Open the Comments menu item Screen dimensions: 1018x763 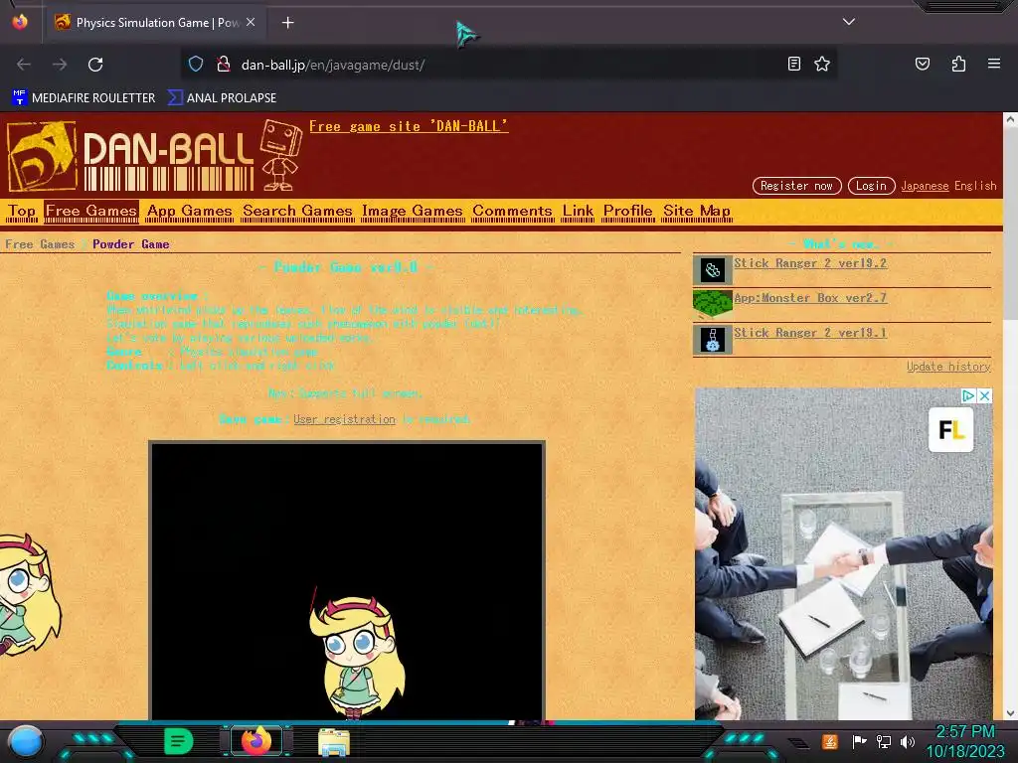(x=512, y=211)
